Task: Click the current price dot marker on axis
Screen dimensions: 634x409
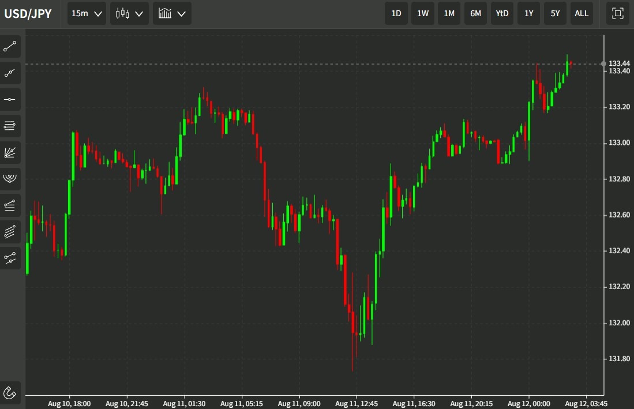Action: [603, 64]
